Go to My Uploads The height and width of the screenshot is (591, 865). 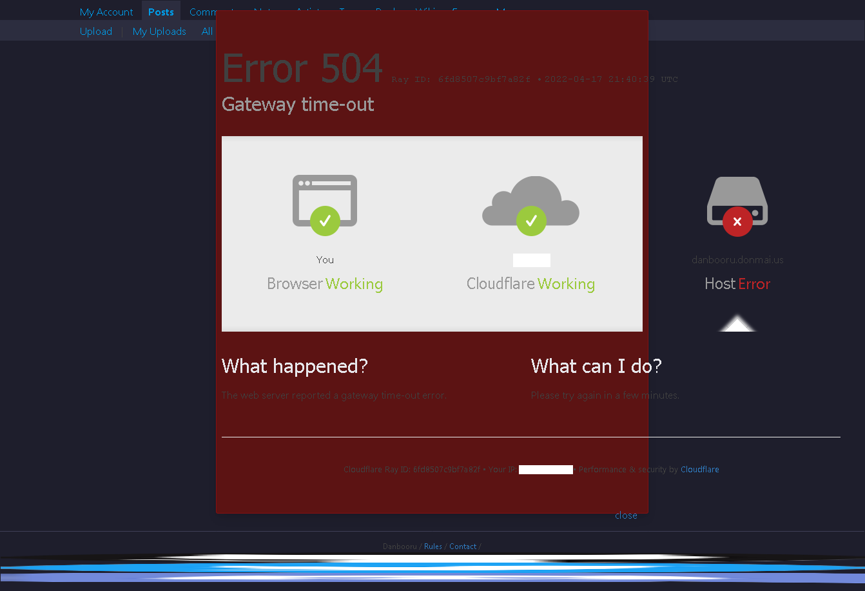point(159,32)
